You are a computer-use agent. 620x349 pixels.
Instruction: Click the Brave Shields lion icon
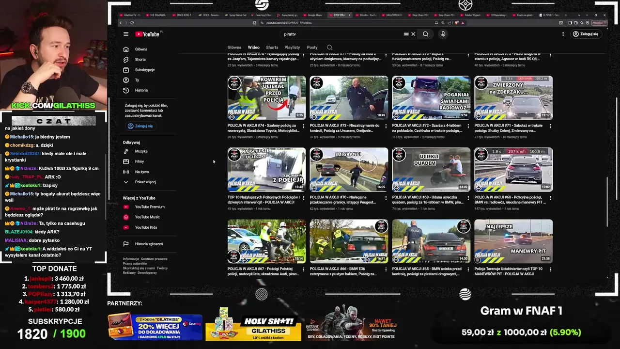click(x=457, y=23)
